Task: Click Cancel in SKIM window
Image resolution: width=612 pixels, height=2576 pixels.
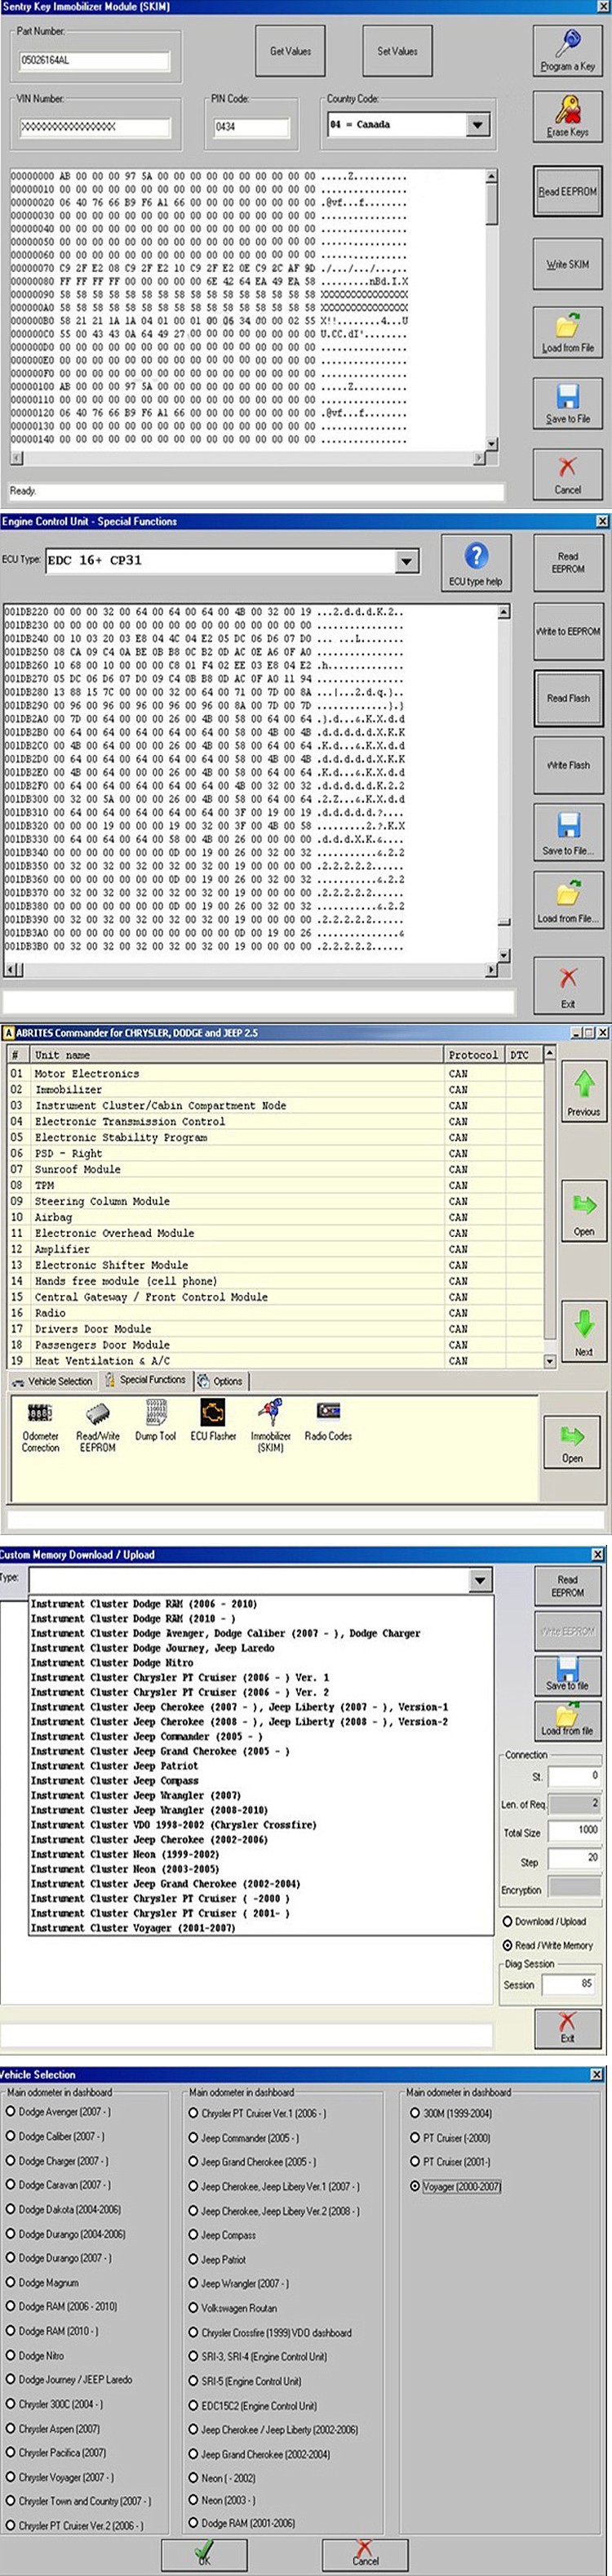Action: click(x=567, y=475)
